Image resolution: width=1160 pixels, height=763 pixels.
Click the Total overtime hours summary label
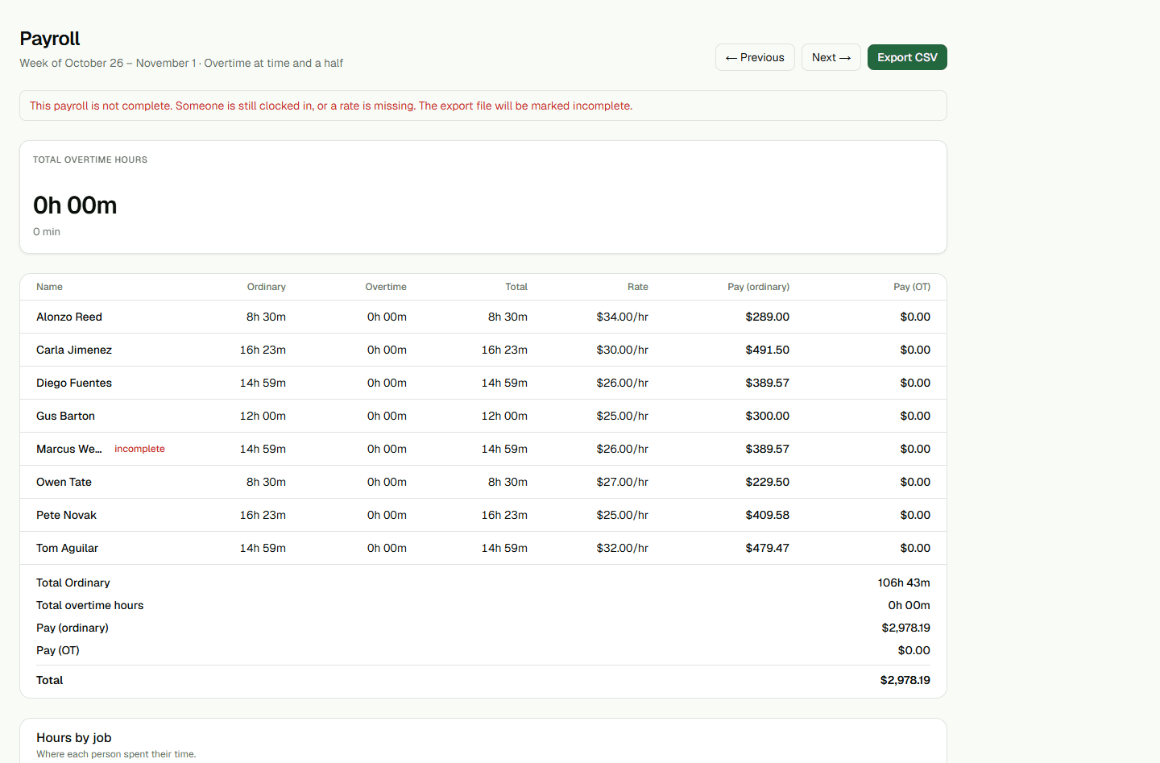coord(89,605)
